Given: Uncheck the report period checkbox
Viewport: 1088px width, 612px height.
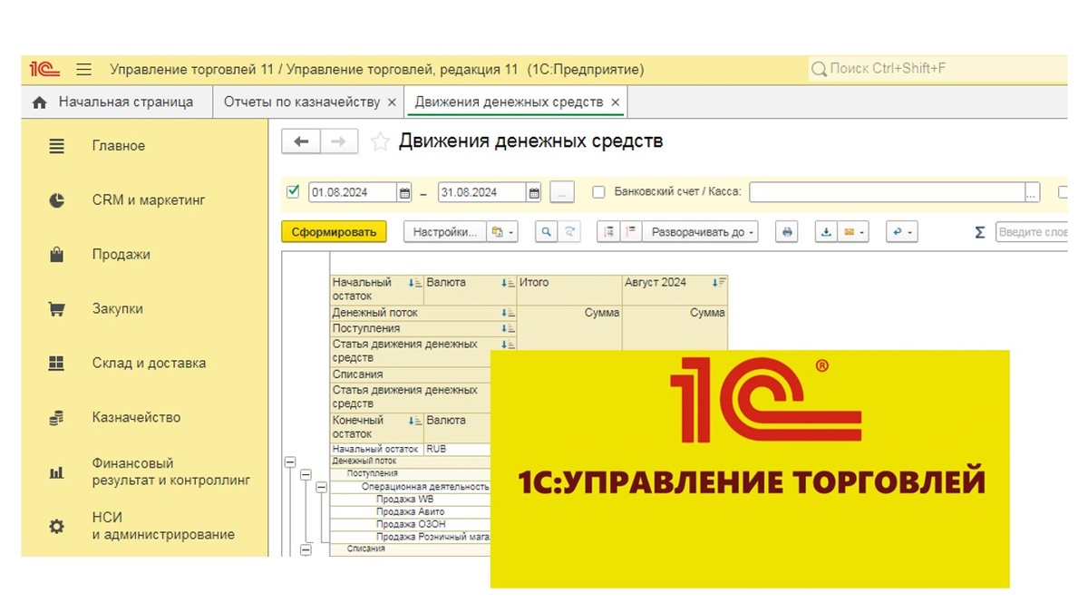Looking at the screenshot, I should [x=293, y=191].
